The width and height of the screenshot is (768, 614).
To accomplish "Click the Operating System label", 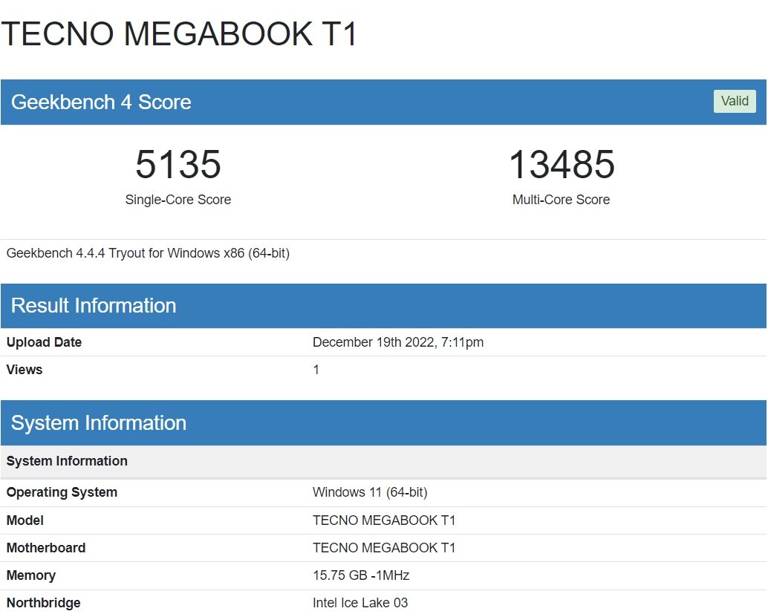I will [x=62, y=492].
